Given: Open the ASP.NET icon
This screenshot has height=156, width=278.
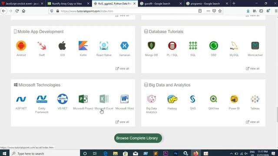Looking at the screenshot, I should point(21,99).
